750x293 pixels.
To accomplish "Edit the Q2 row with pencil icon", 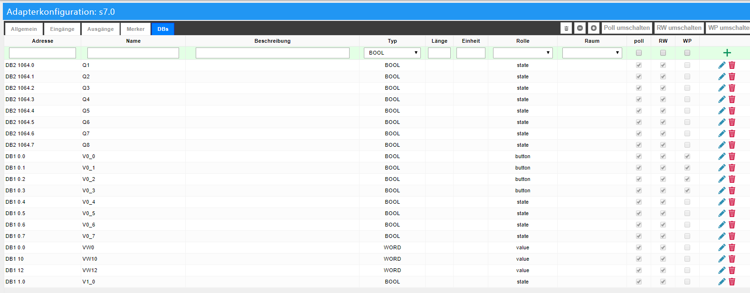I will [x=722, y=76].
